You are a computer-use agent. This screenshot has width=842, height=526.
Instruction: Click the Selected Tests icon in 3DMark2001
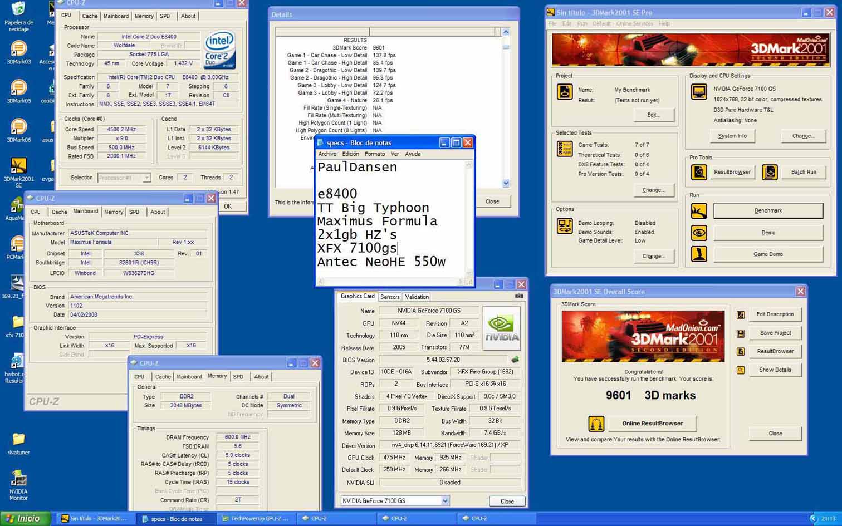click(x=564, y=149)
